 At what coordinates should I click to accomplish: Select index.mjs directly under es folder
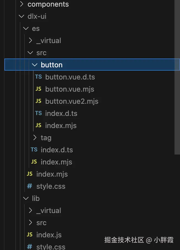52,174
